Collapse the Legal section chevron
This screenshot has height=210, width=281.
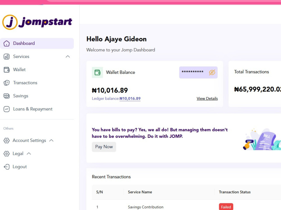29,153
